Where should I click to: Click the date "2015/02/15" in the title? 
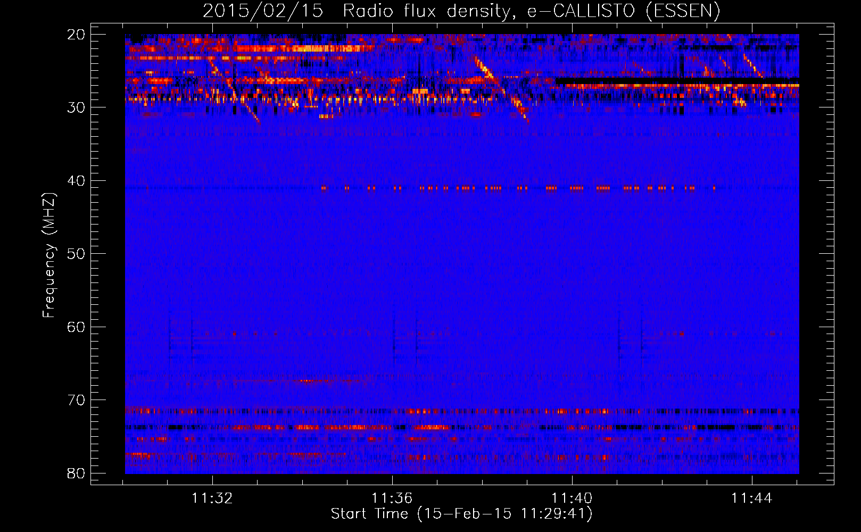(263, 11)
